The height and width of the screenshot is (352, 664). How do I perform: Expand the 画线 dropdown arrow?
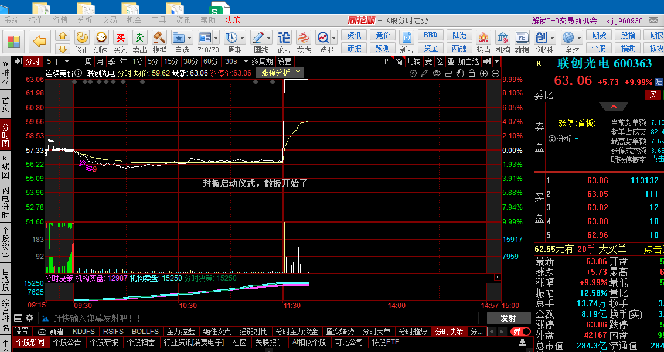pyautogui.click(x=268, y=37)
